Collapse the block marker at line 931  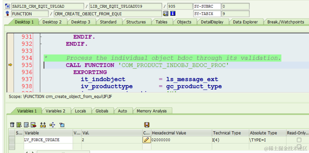(x=41, y=37)
